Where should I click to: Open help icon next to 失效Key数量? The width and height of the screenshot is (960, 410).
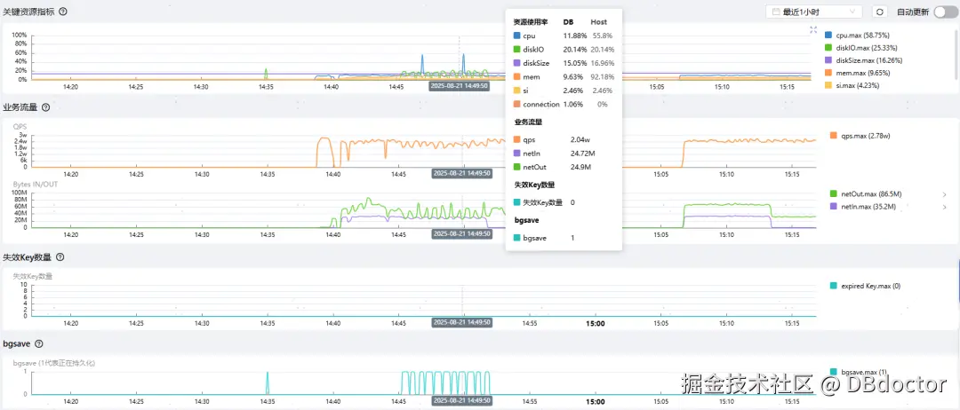tap(60, 258)
